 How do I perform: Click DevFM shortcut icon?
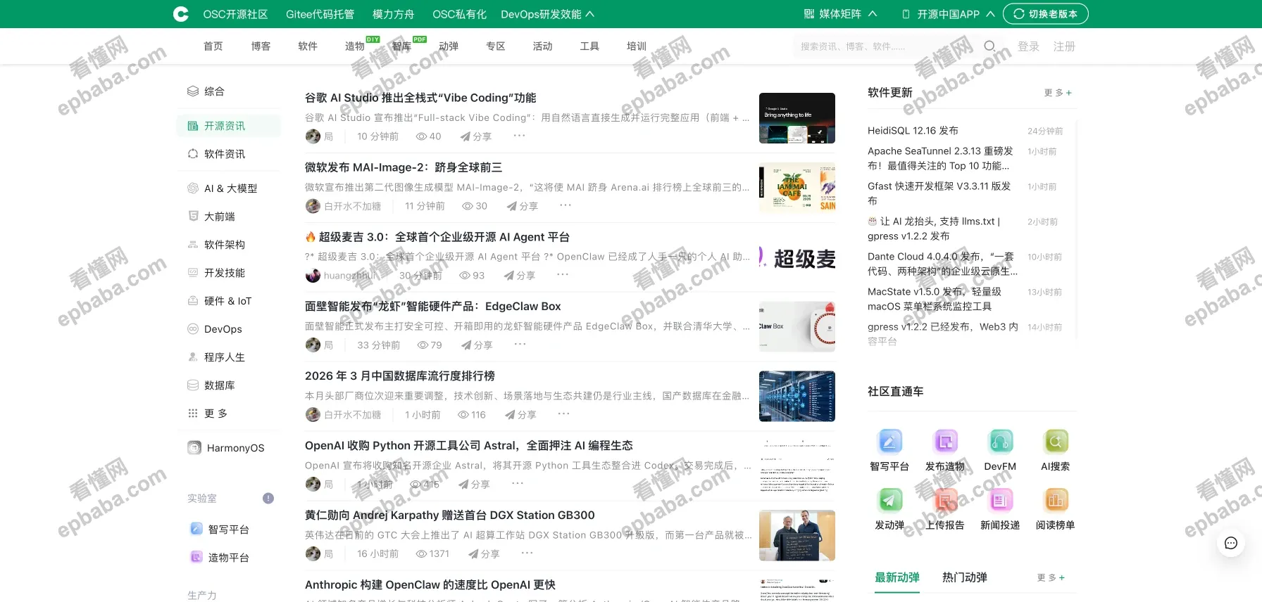(1000, 442)
